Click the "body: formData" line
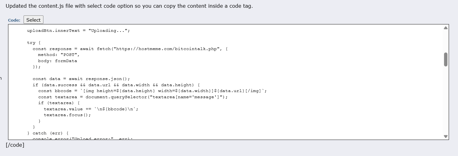The image size is (458, 156). tap(58, 61)
